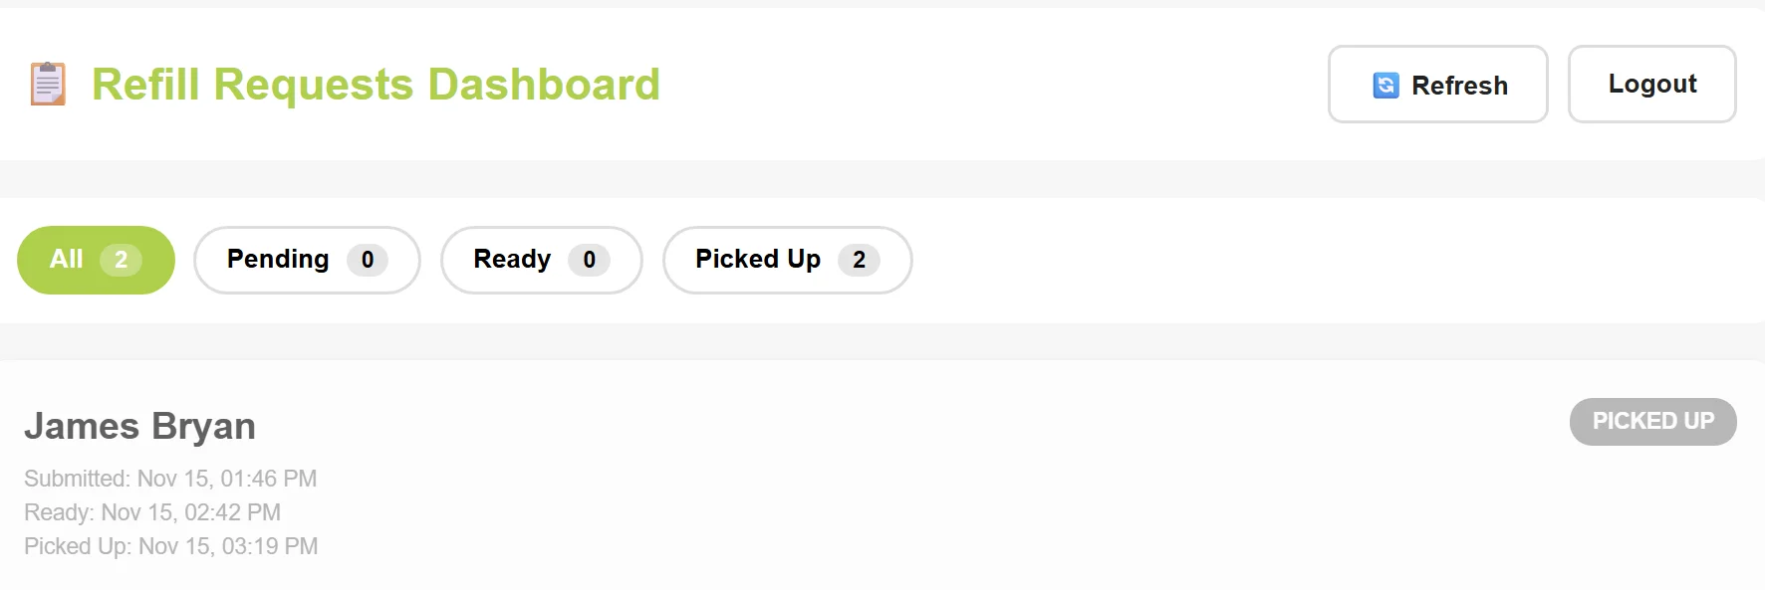
Task: Click the zero badge on the Pending filter
Action: [368, 260]
